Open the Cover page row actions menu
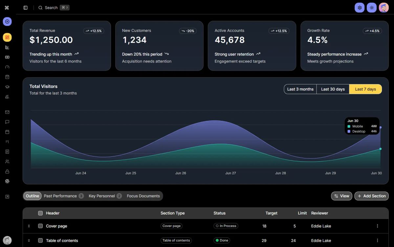 377,226
